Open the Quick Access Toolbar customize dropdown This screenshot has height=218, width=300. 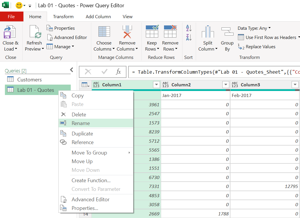(x=30, y=6)
